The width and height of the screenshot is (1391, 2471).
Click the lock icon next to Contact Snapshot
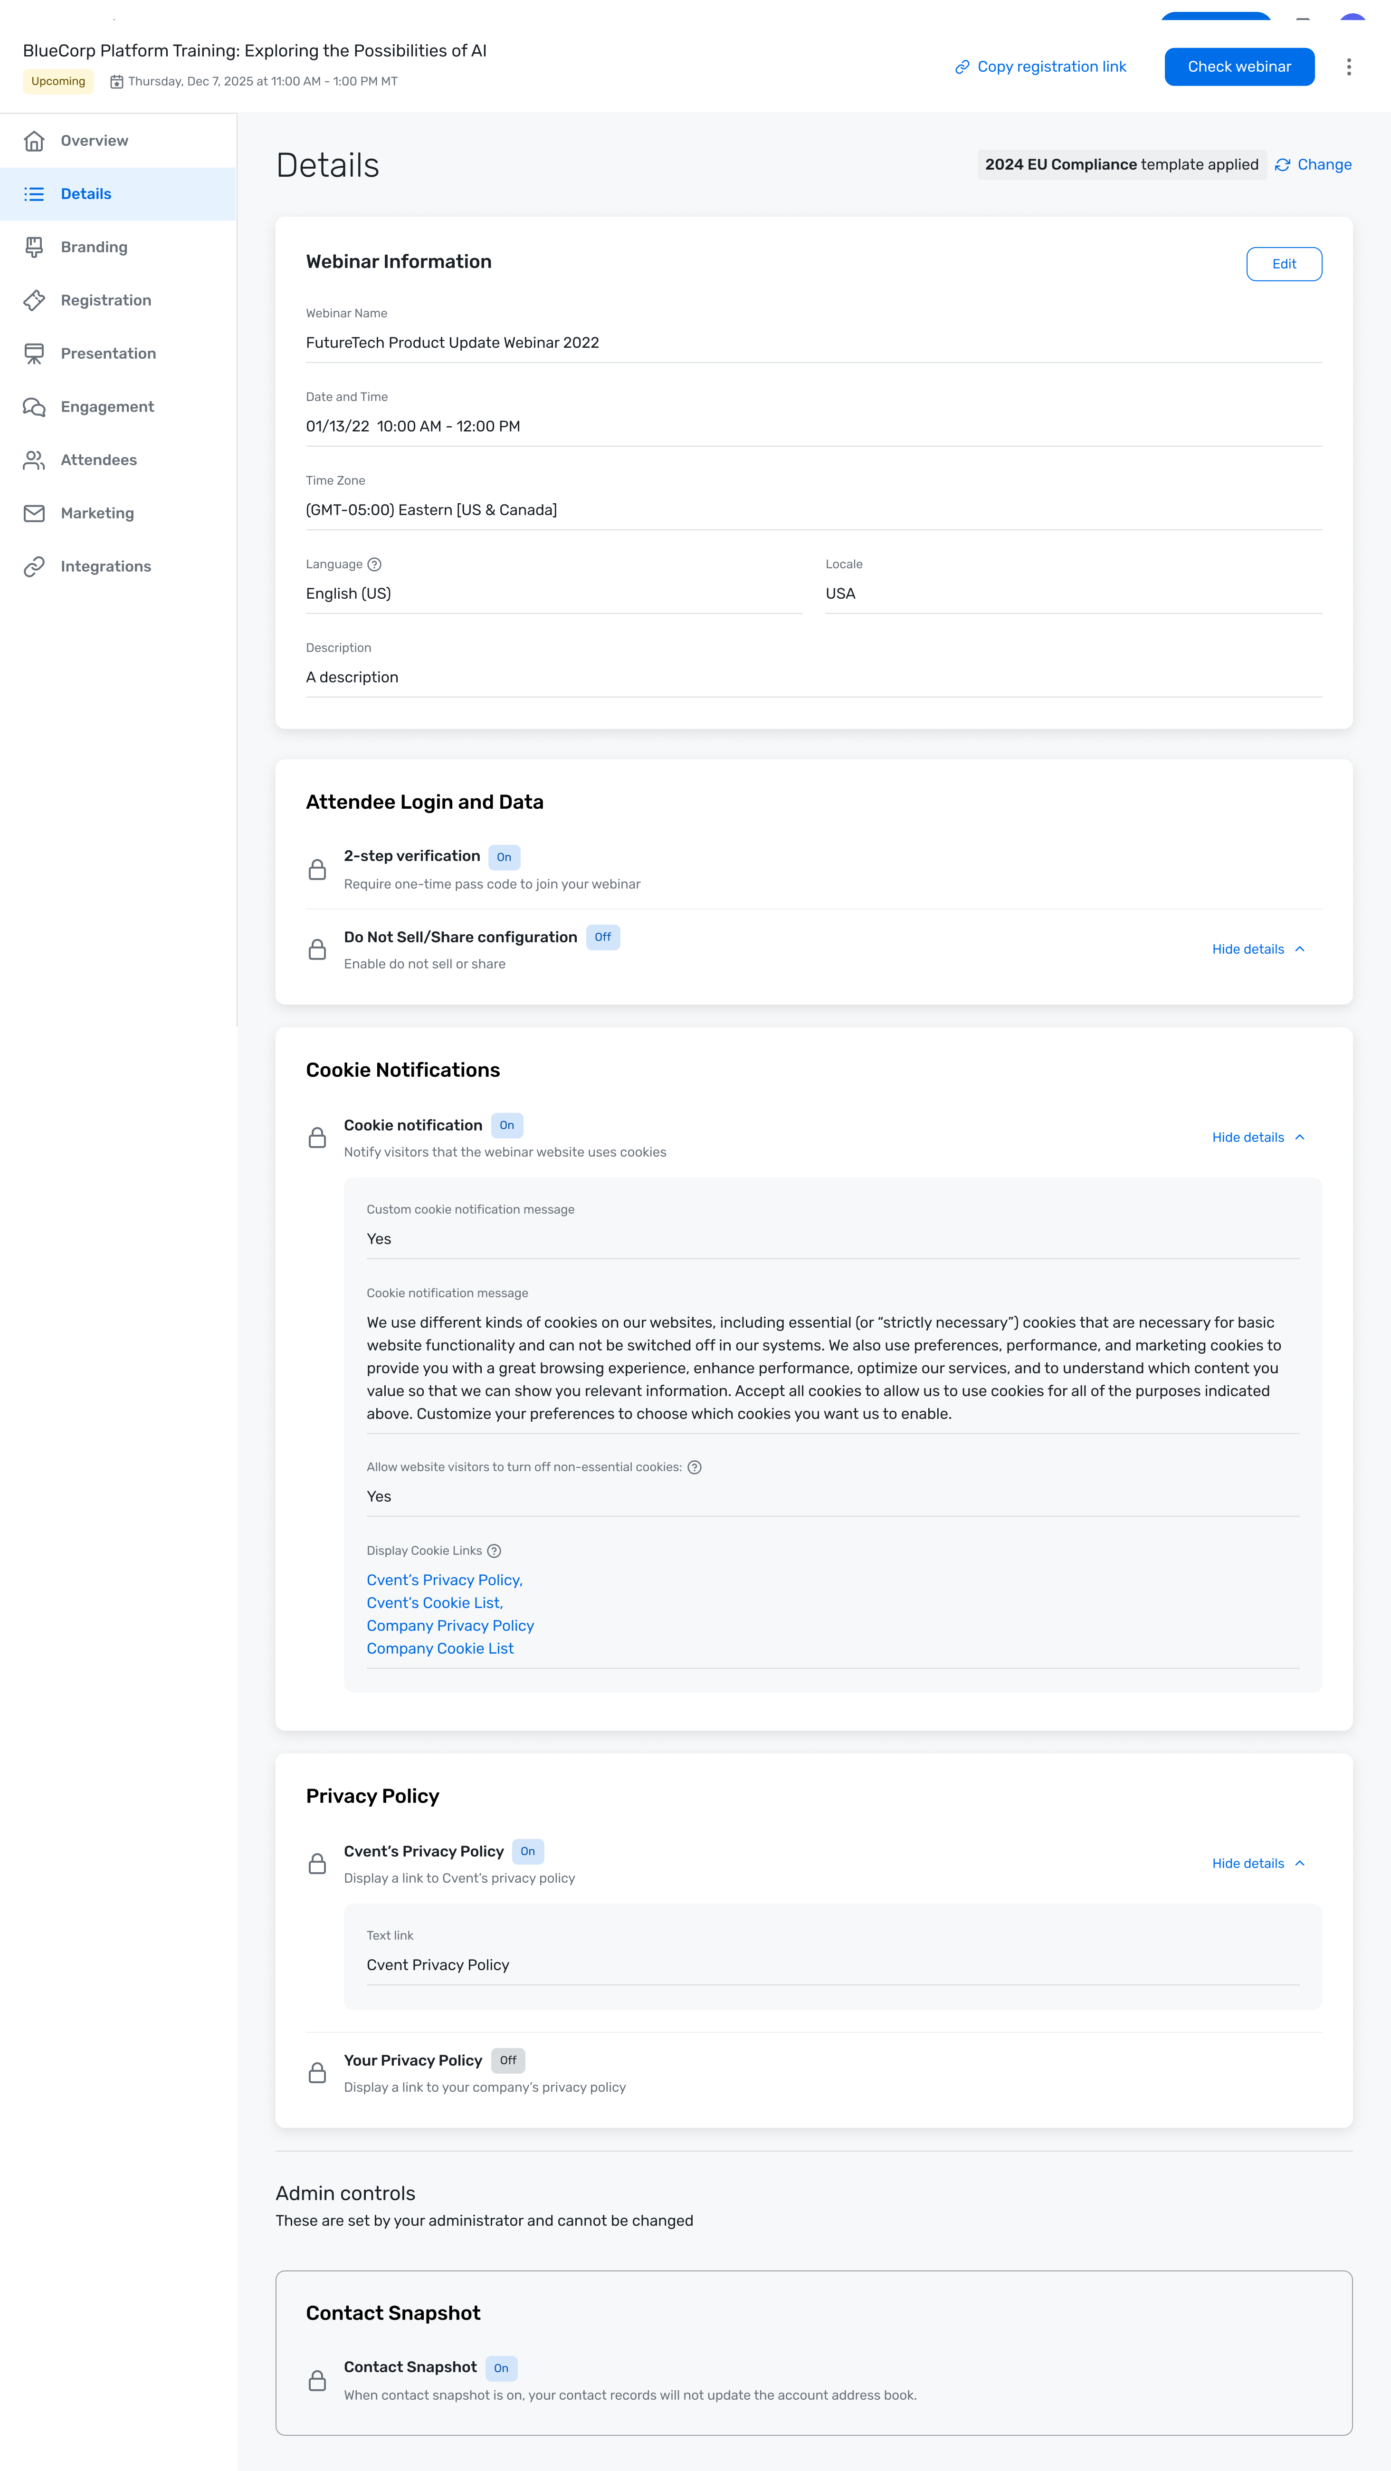point(317,2381)
